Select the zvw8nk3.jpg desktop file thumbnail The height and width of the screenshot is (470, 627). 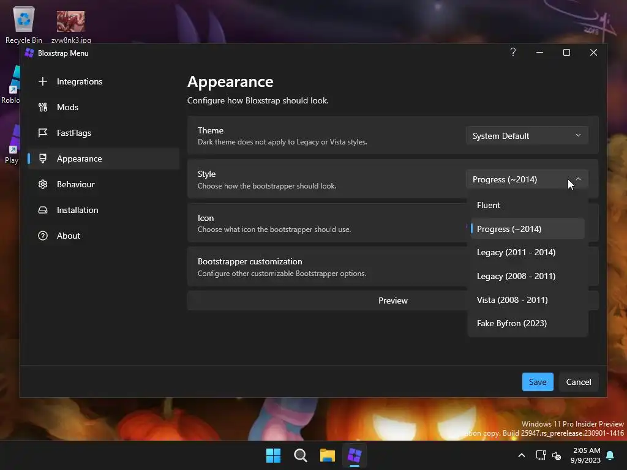(71, 21)
